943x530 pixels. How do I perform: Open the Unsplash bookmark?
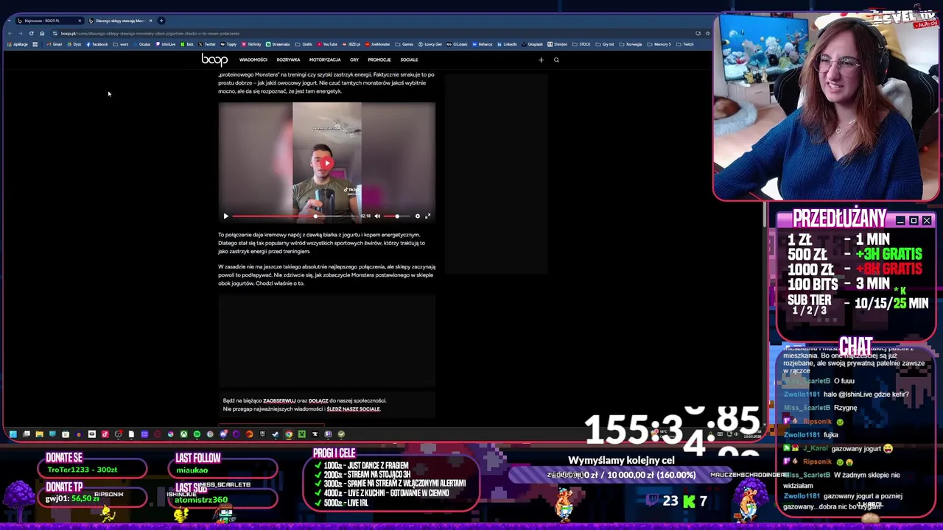[x=533, y=44]
